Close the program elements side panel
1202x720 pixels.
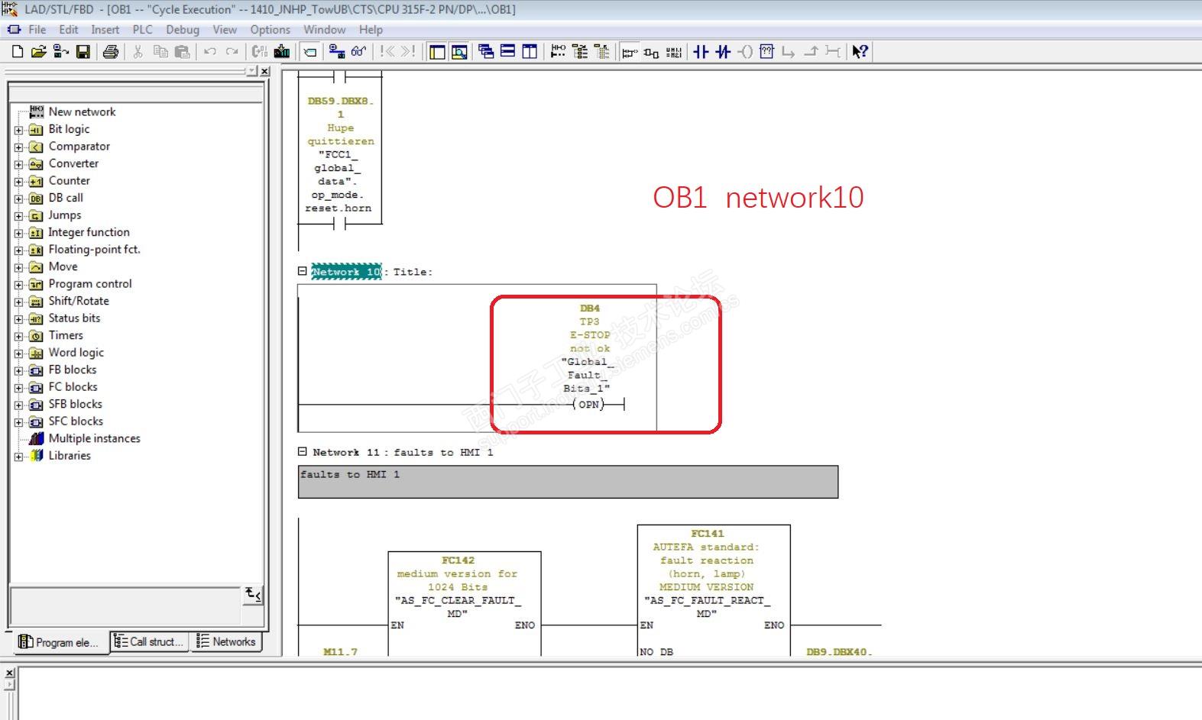point(265,71)
